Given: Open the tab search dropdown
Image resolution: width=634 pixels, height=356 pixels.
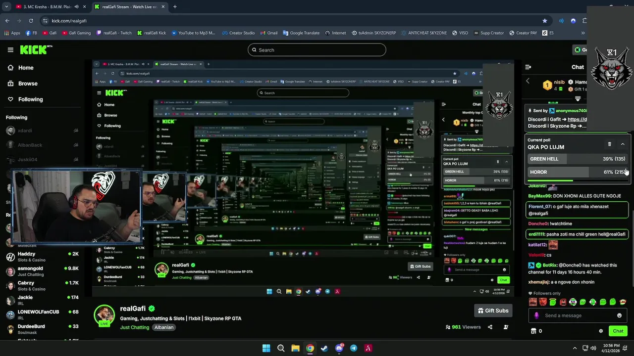Looking at the screenshot, I should click(6, 7).
